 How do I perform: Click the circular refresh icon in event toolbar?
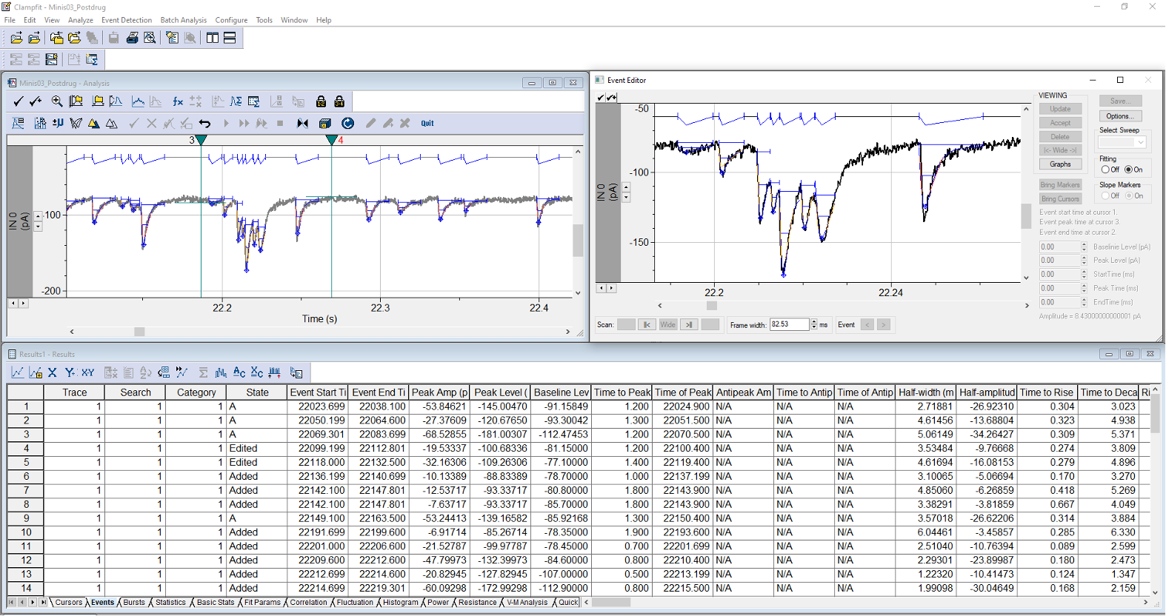(347, 124)
